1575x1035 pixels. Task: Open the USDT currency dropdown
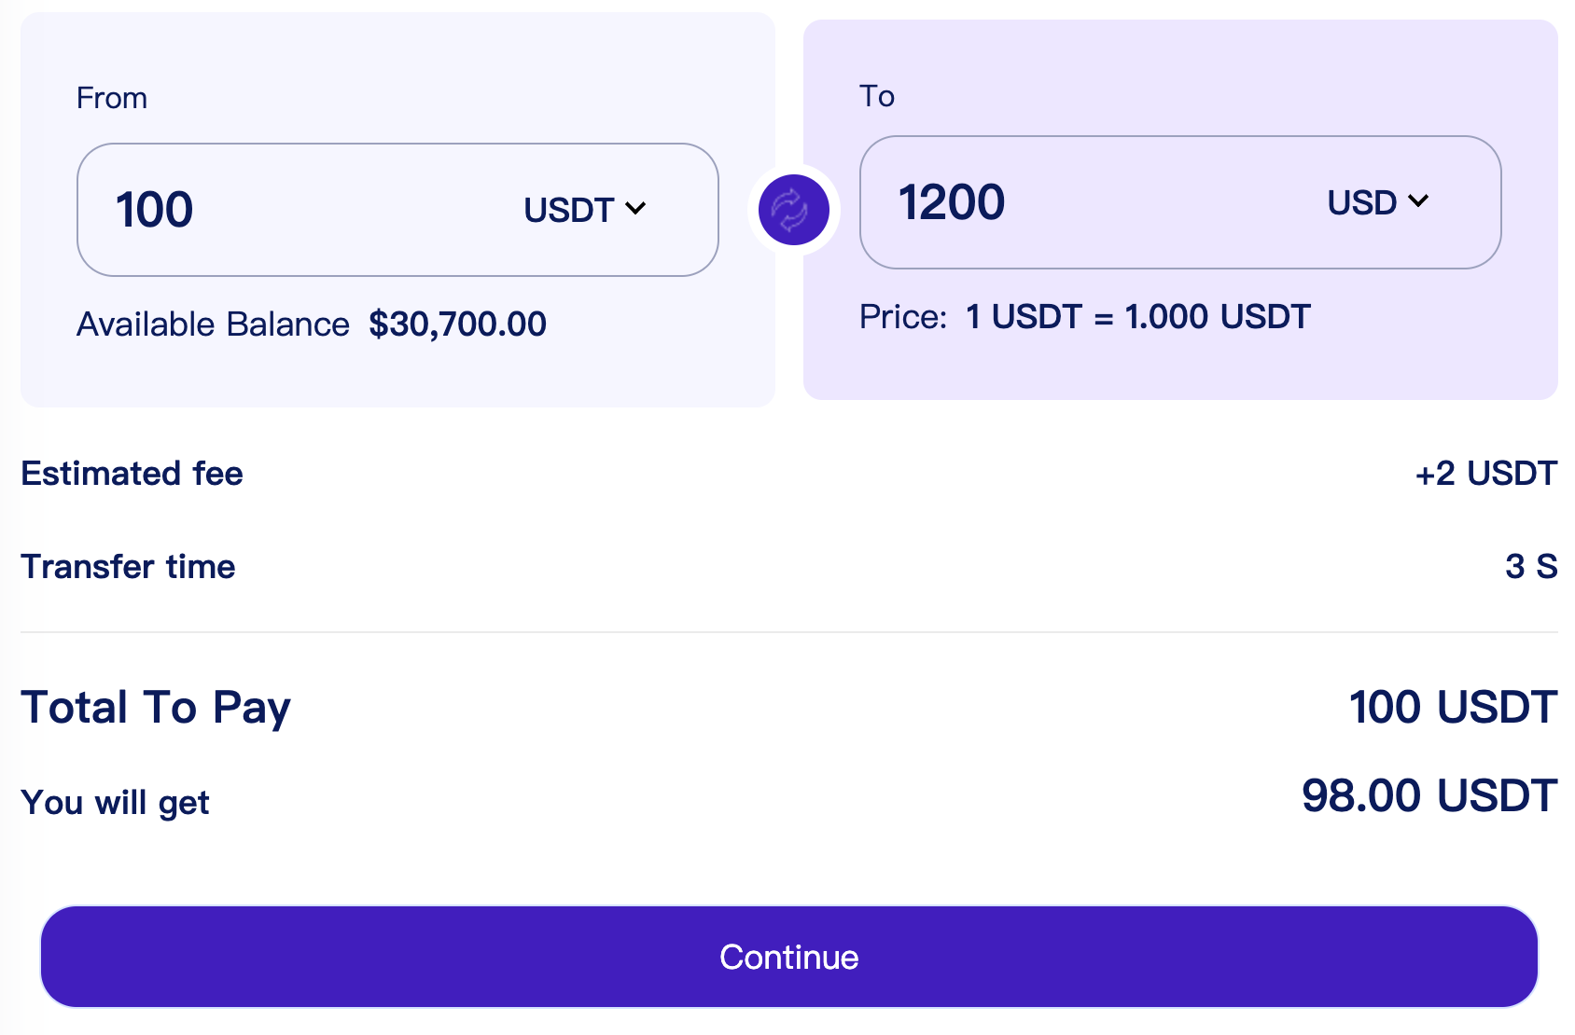[584, 210]
